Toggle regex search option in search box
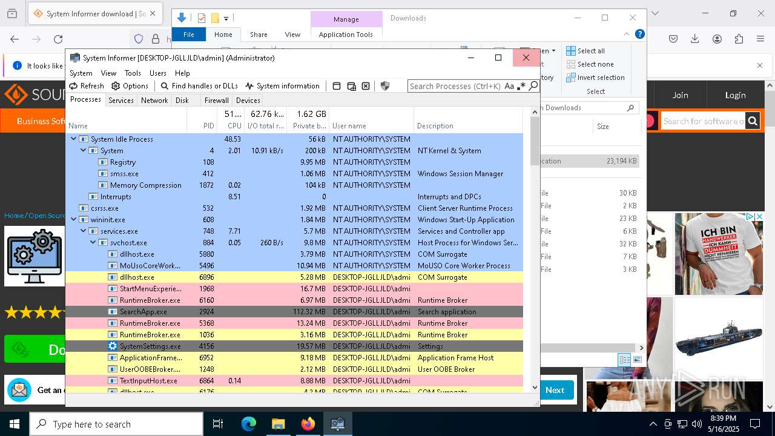Screen dimensions: 775x436 [521, 86]
